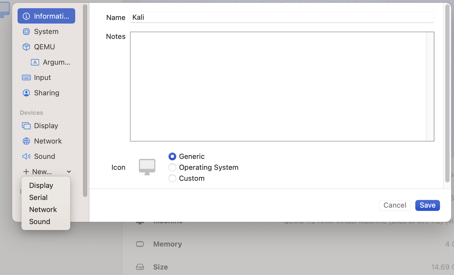Click inside the Notes text area

click(278, 87)
